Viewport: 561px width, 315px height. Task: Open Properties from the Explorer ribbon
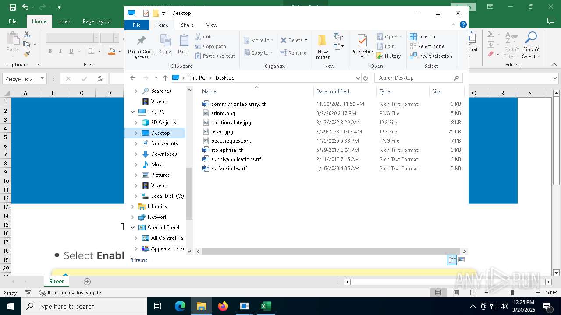362,46
